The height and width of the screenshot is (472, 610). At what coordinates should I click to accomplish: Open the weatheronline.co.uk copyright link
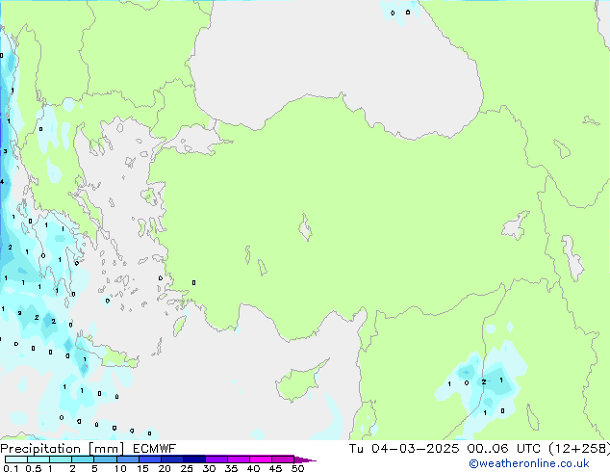pyautogui.click(x=529, y=463)
